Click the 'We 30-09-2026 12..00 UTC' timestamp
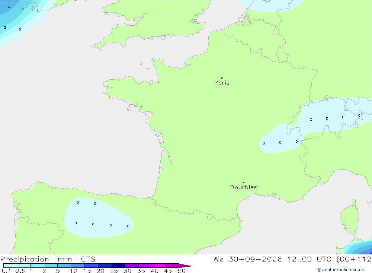 pos(272,259)
